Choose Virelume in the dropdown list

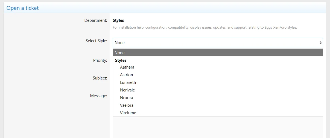[x=218, y=113]
